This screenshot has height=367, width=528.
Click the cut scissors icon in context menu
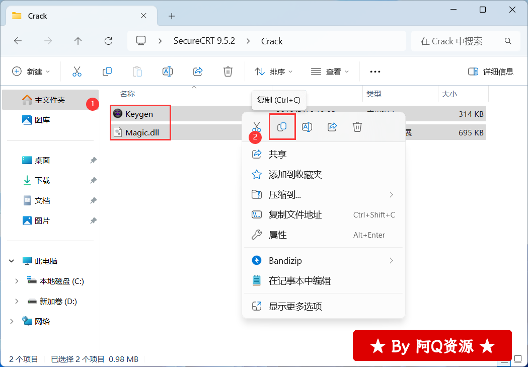click(x=257, y=127)
